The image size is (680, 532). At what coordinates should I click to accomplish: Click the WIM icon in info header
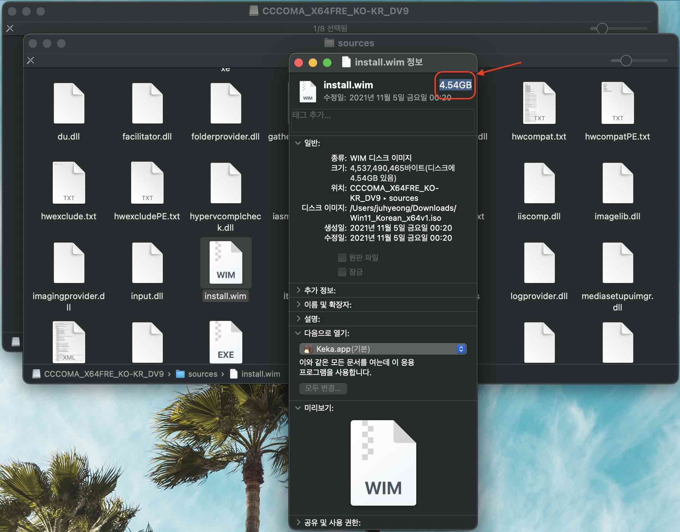tap(308, 92)
